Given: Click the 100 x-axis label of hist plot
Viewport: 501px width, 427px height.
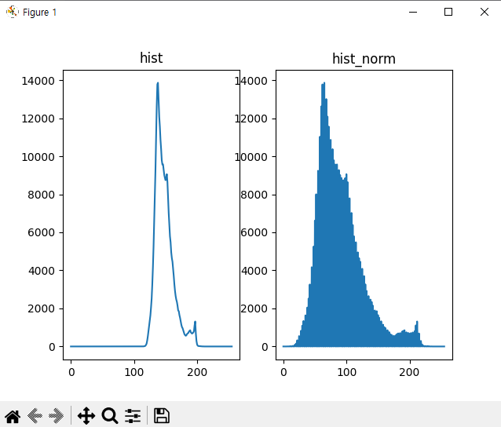Looking at the screenshot, I should click(x=134, y=372).
